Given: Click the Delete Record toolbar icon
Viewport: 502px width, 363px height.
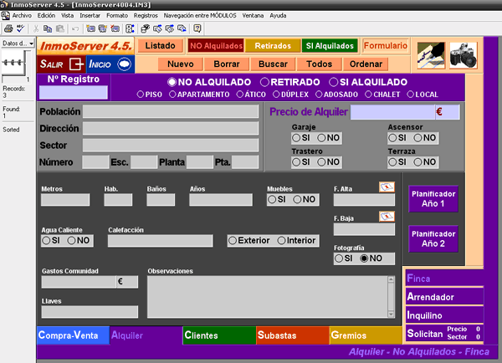Looking at the screenshot, I should pyautogui.click(x=115, y=28).
